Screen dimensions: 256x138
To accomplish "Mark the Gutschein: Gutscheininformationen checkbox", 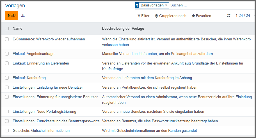I will 7,130.
